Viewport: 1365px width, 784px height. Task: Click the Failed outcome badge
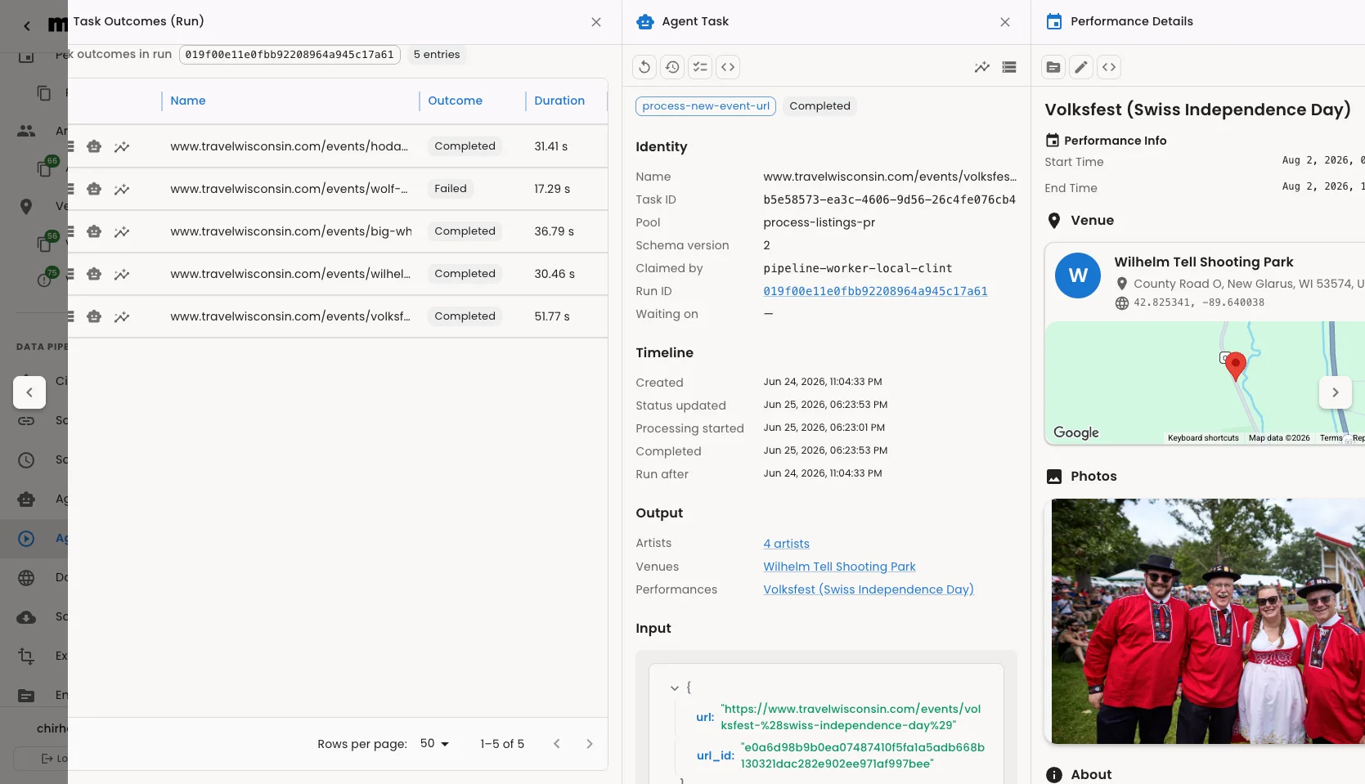[x=451, y=189]
